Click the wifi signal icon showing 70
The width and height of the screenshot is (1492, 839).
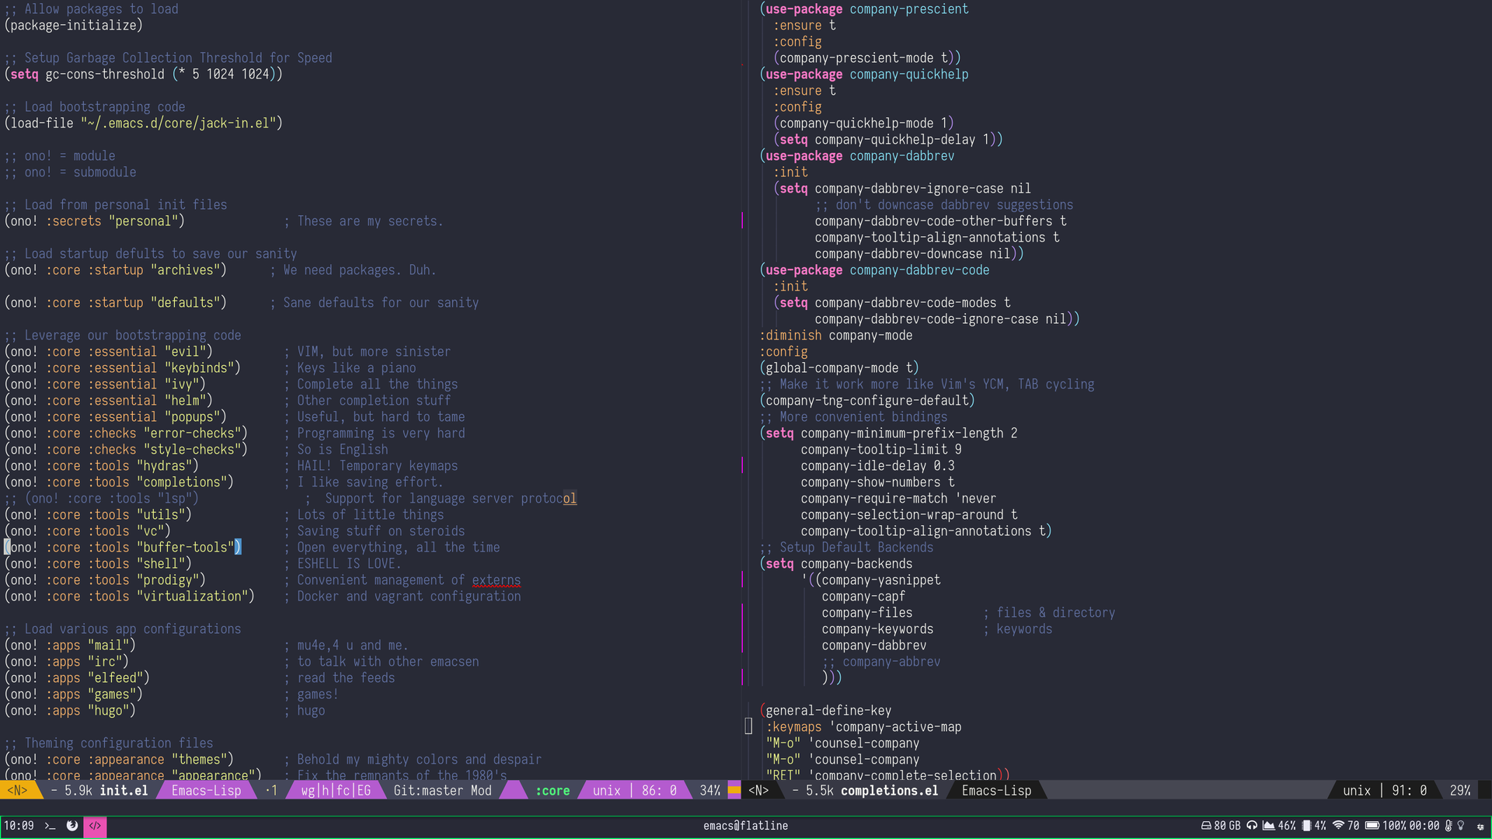pos(1338,826)
